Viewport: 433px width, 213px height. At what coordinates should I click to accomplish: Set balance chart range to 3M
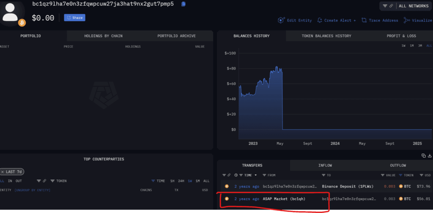click(420, 46)
